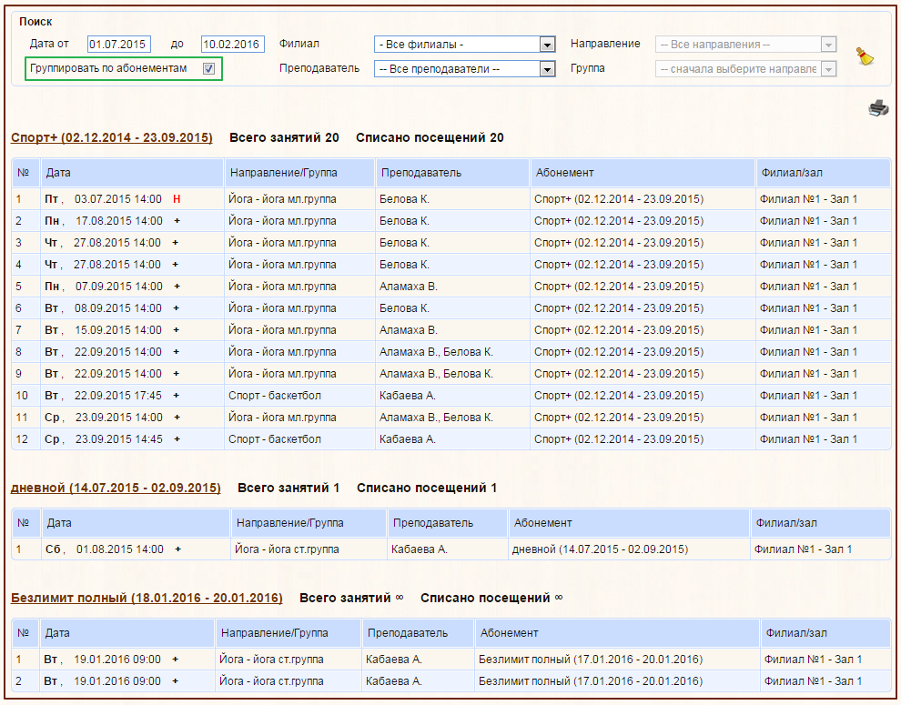This screenshot has width=901, height=705.
Task: Open the 'дневной (14.07.2015 - 02.09.2015)' heading link
Action: pos(116,488)
